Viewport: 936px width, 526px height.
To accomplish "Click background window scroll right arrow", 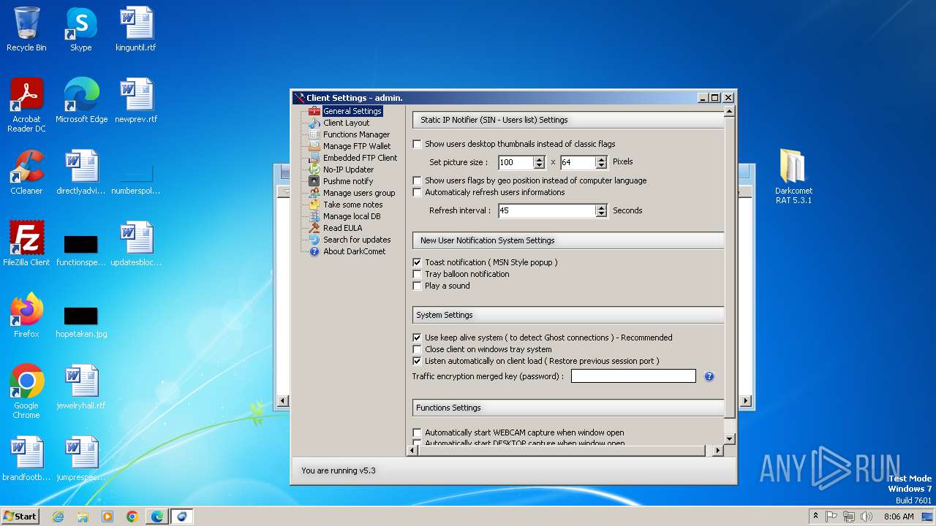I will [746, 401].
